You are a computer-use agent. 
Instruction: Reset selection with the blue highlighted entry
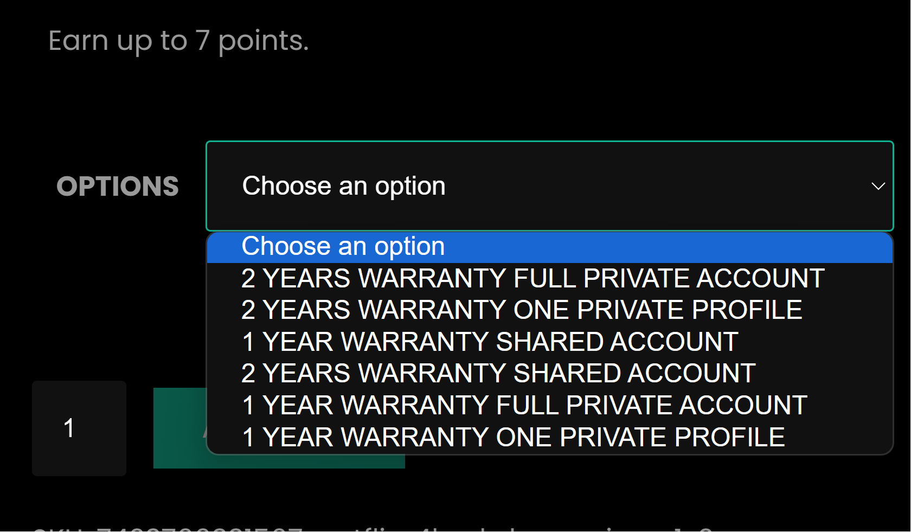click(549, 247)
